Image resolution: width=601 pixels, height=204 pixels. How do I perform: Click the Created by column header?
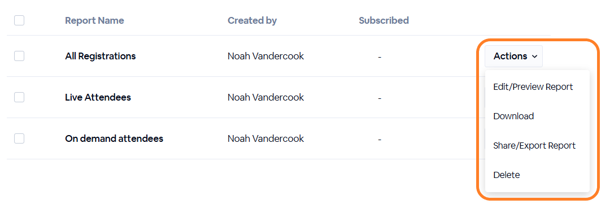(x=252, y=20)
